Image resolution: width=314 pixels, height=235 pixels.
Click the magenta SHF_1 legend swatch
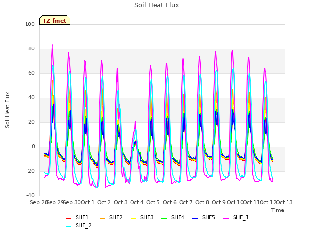(x=226, y=218)
